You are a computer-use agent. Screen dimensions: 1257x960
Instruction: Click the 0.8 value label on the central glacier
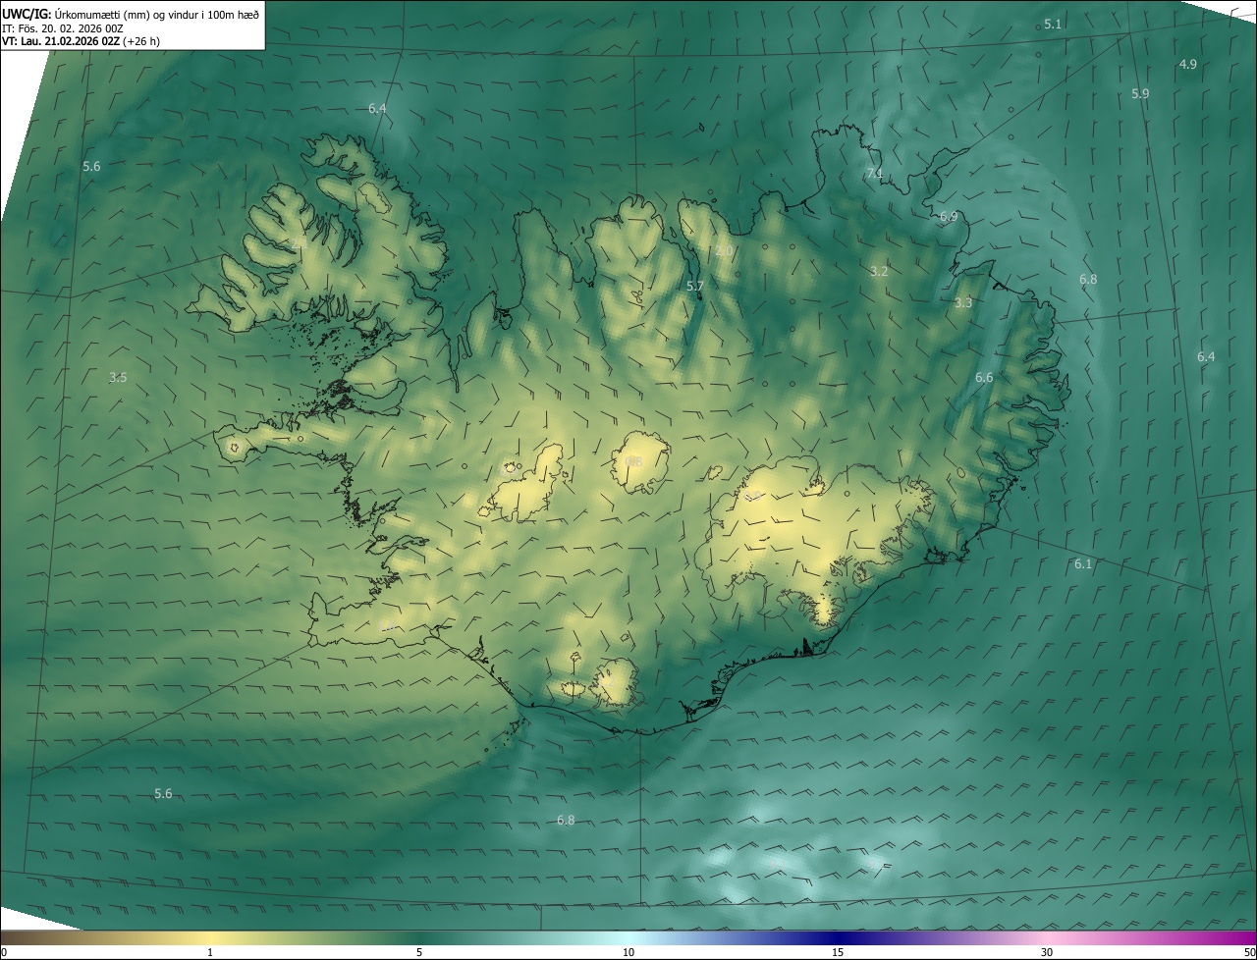click(x=633, y=461)
